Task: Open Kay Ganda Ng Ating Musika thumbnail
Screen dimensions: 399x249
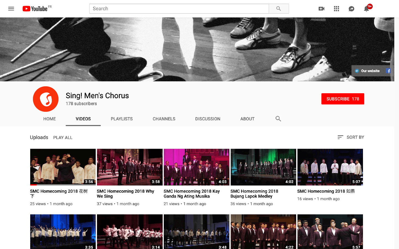Action: (x=196, y=167)
